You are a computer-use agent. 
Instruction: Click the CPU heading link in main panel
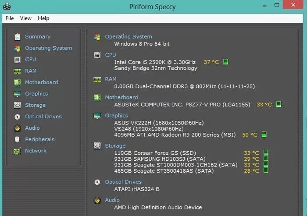tap(111, 55)
